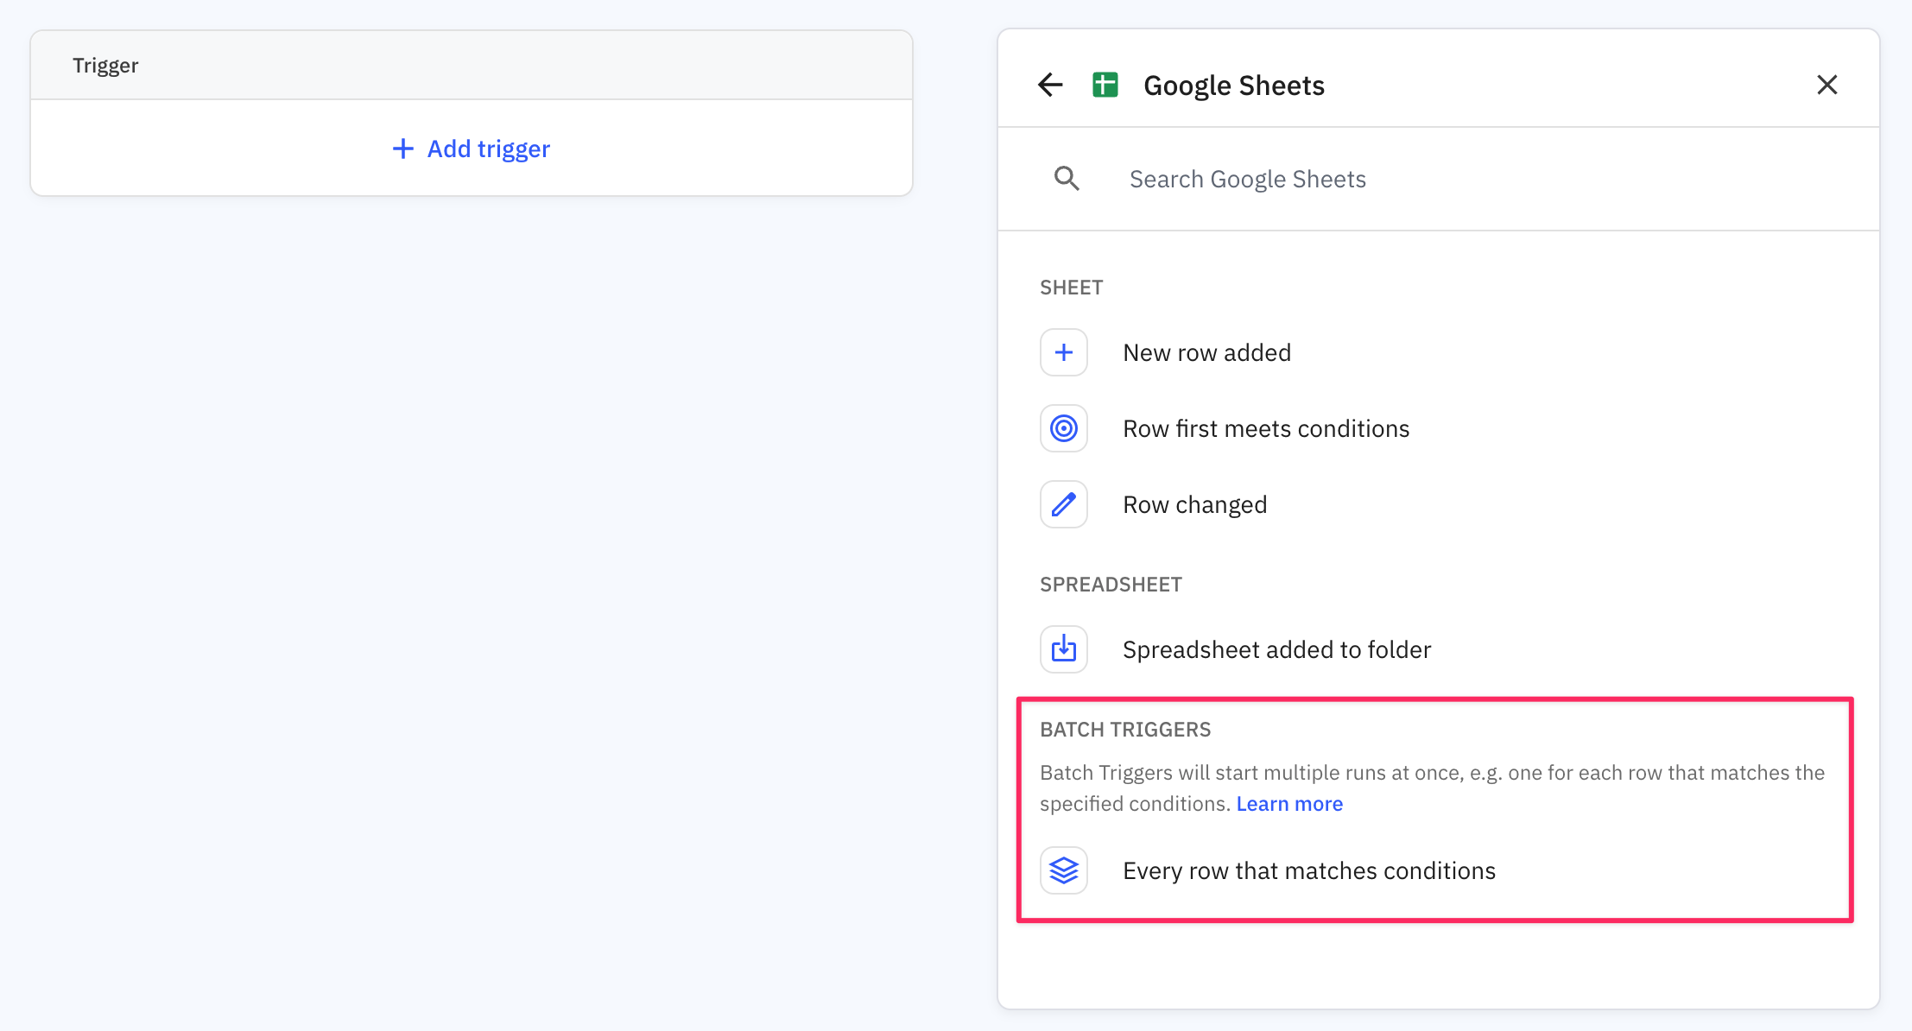Click the Spreadsheet added to folder icon
This screenshot has height=1031, width=1912.
[x=1063, y=648]
